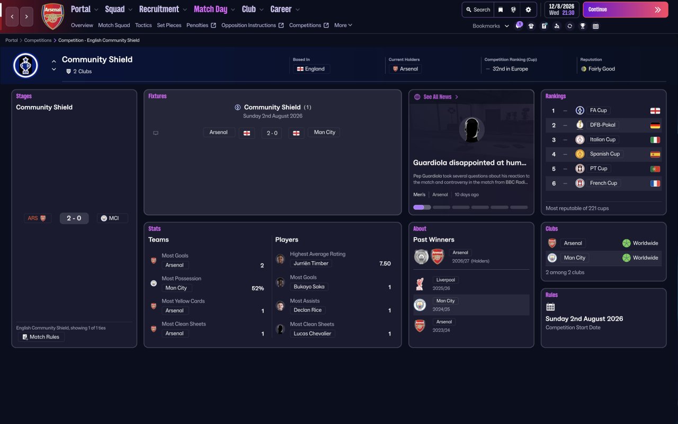
Task: Open Declan Rice under Most Assists
Action: pos(308,310)
